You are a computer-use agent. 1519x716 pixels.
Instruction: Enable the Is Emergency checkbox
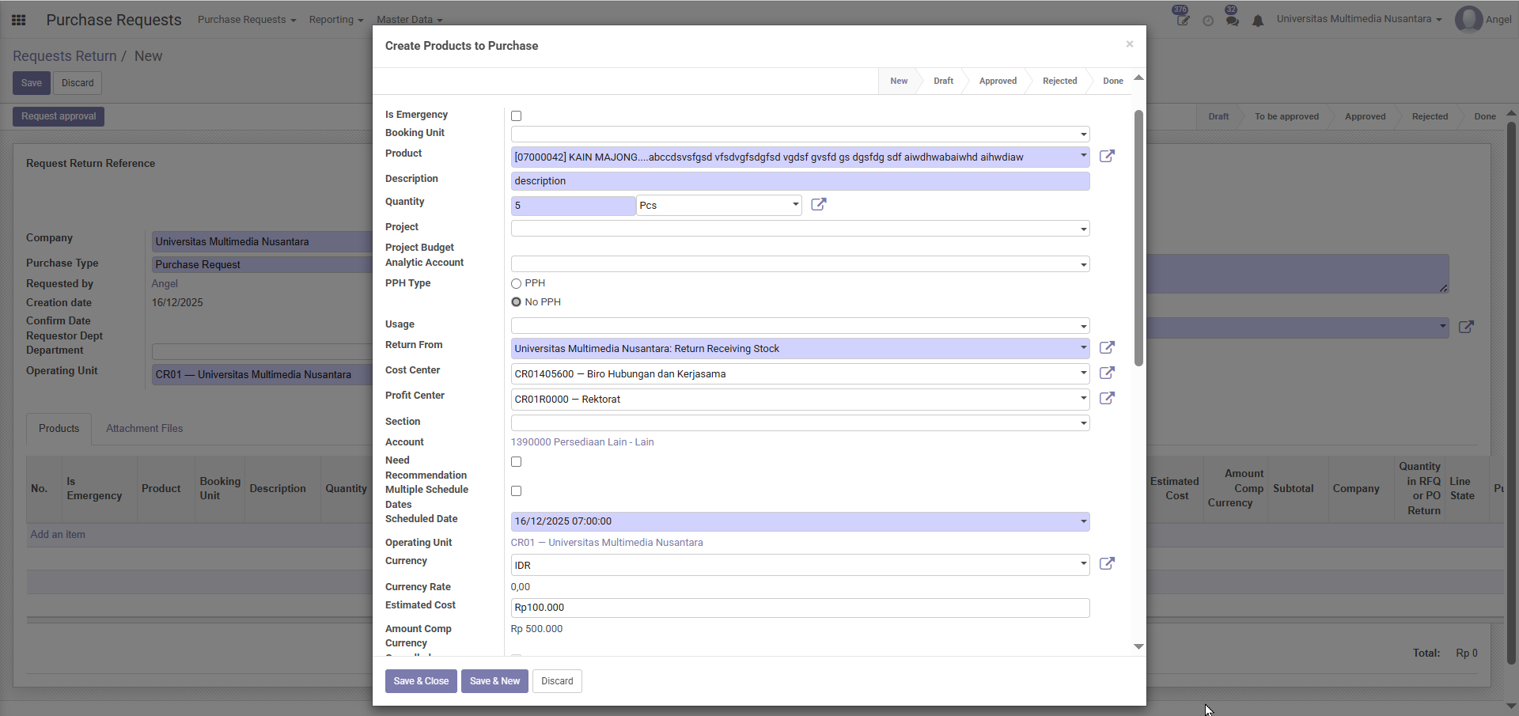coord(517,116)
